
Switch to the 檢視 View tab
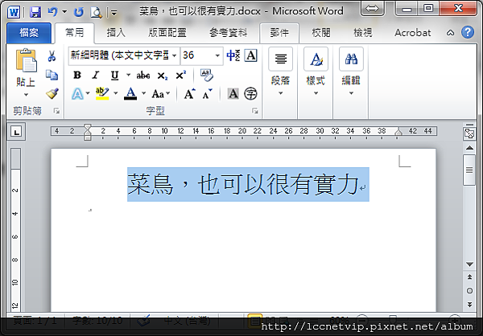click(x=362, y=33)
